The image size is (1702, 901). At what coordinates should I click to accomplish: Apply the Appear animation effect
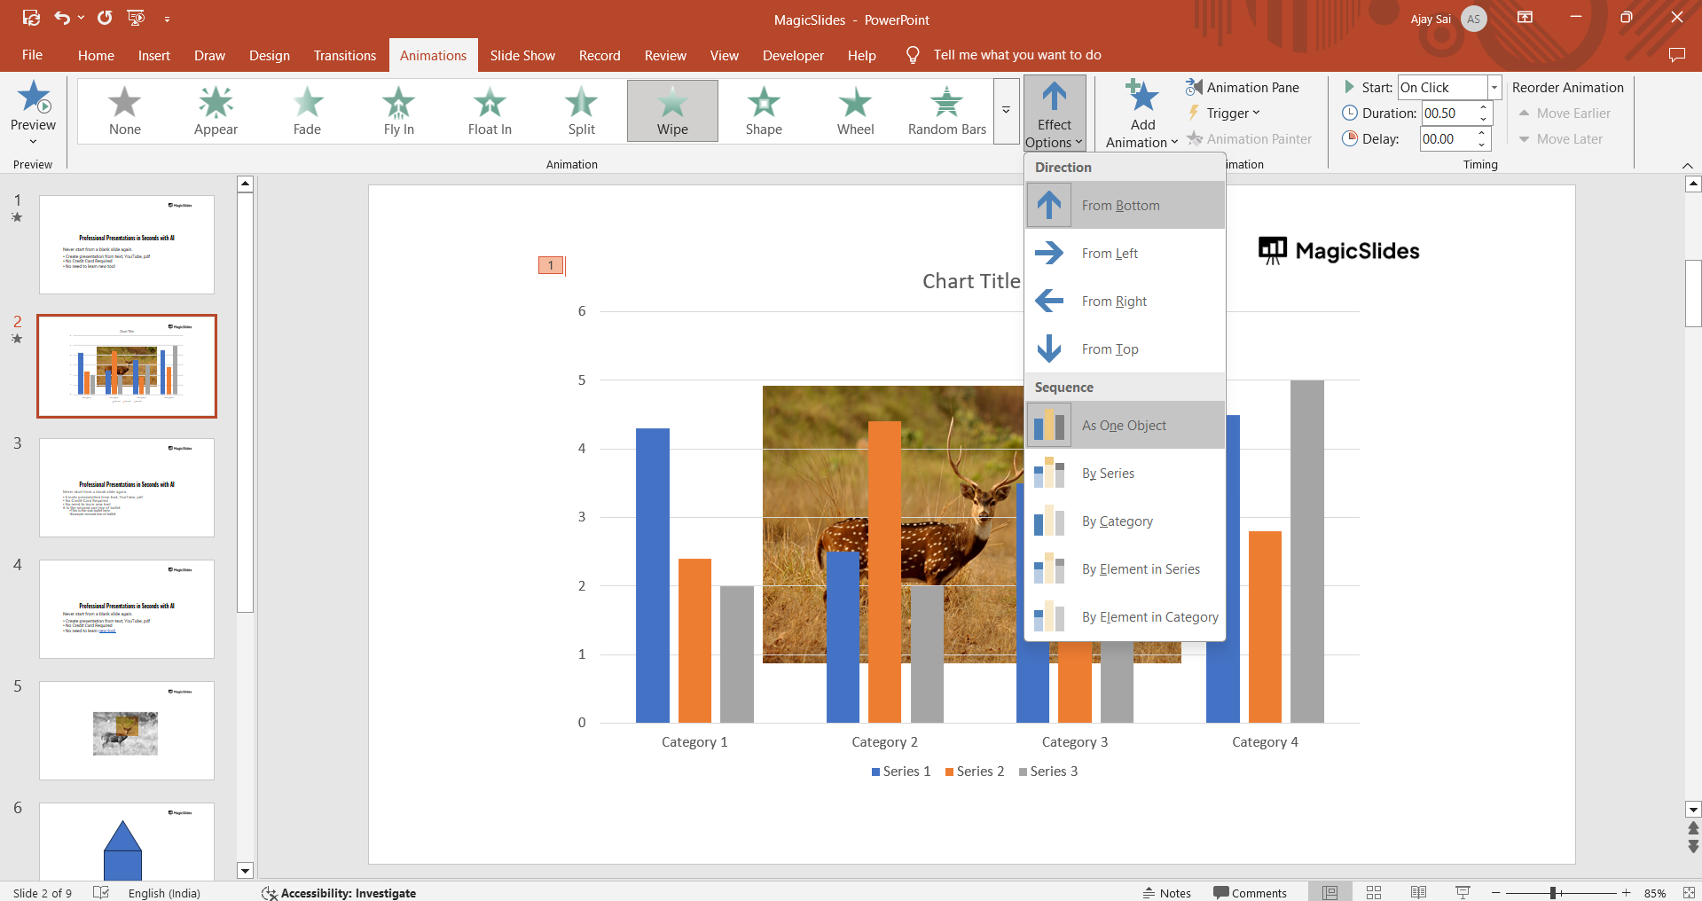pos(216,111)
